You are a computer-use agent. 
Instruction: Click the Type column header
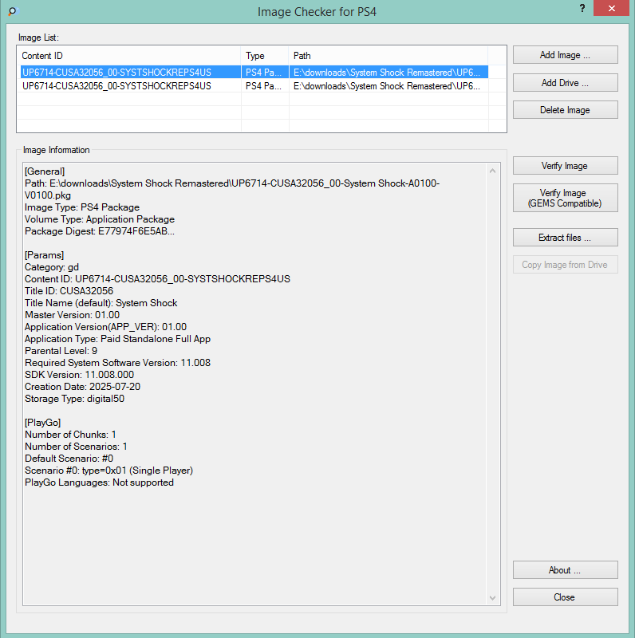pos(264,56)
